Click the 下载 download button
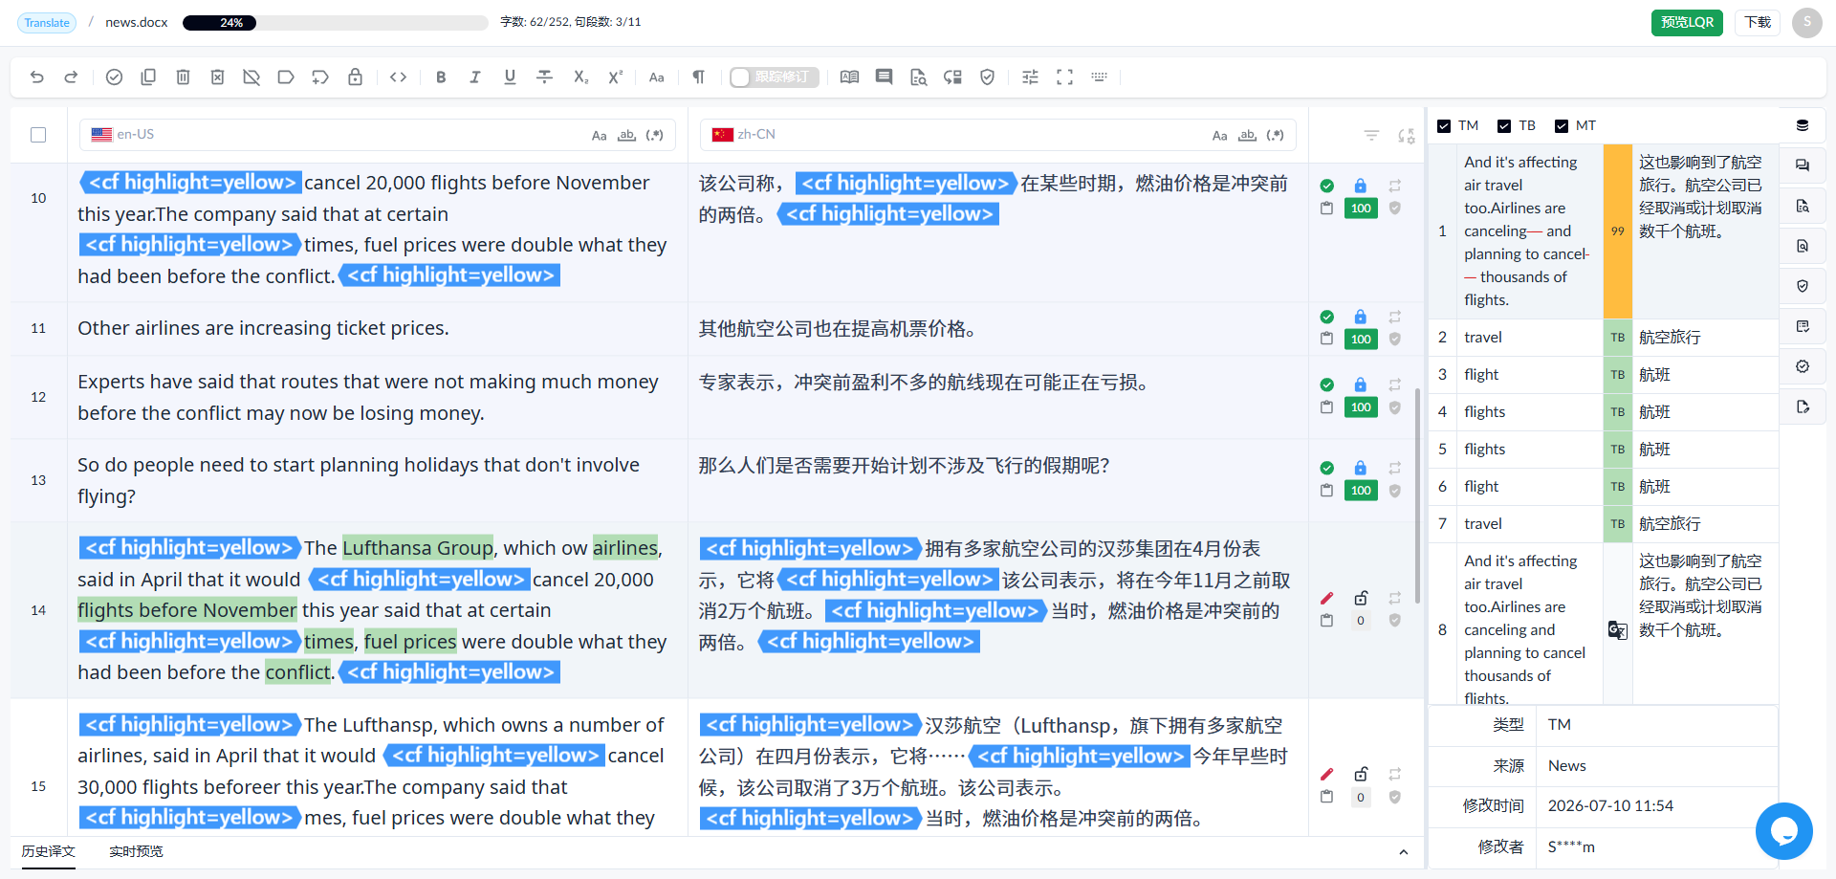Image resolution: width=1836 pixels, height=879 pixels. tap(1758, 22)
